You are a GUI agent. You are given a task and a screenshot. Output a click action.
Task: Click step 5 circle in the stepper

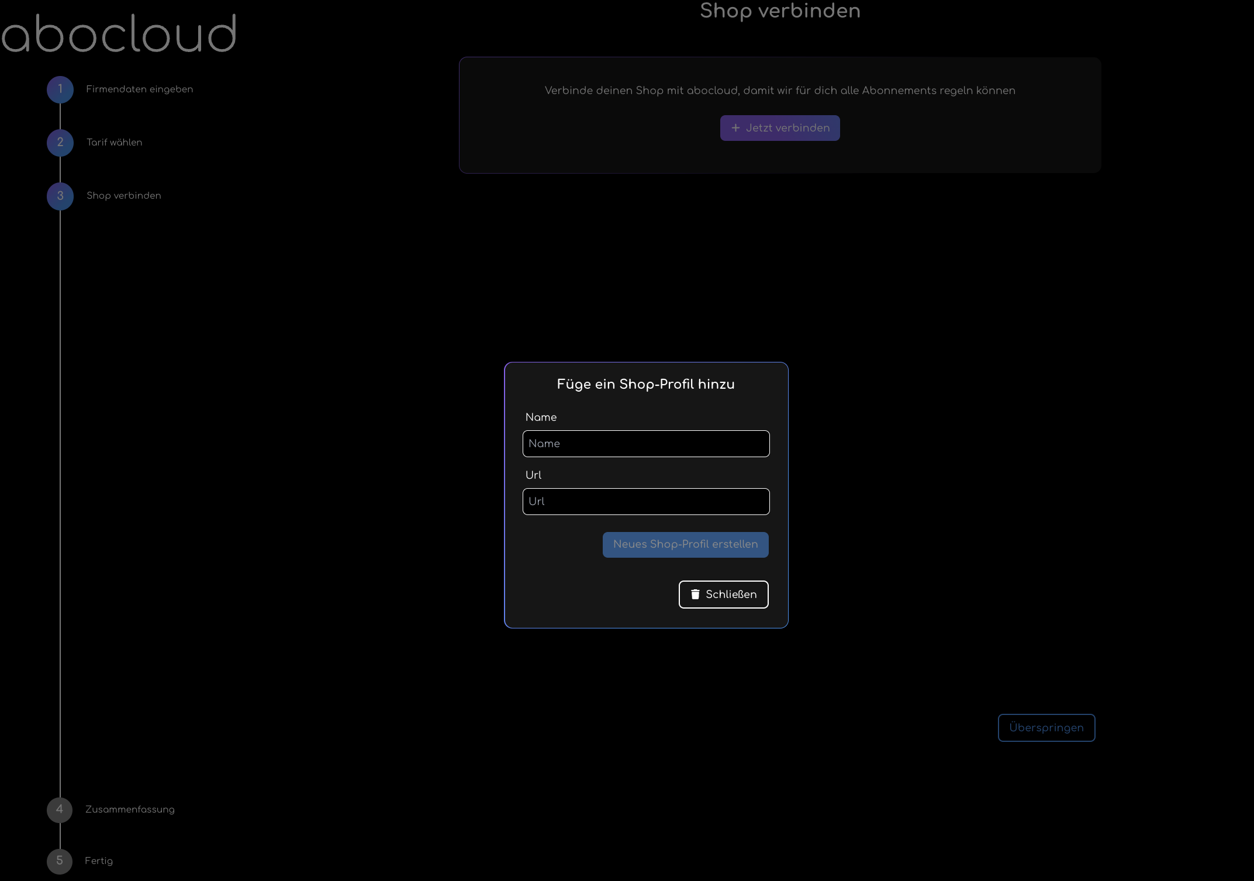(60, 861)
